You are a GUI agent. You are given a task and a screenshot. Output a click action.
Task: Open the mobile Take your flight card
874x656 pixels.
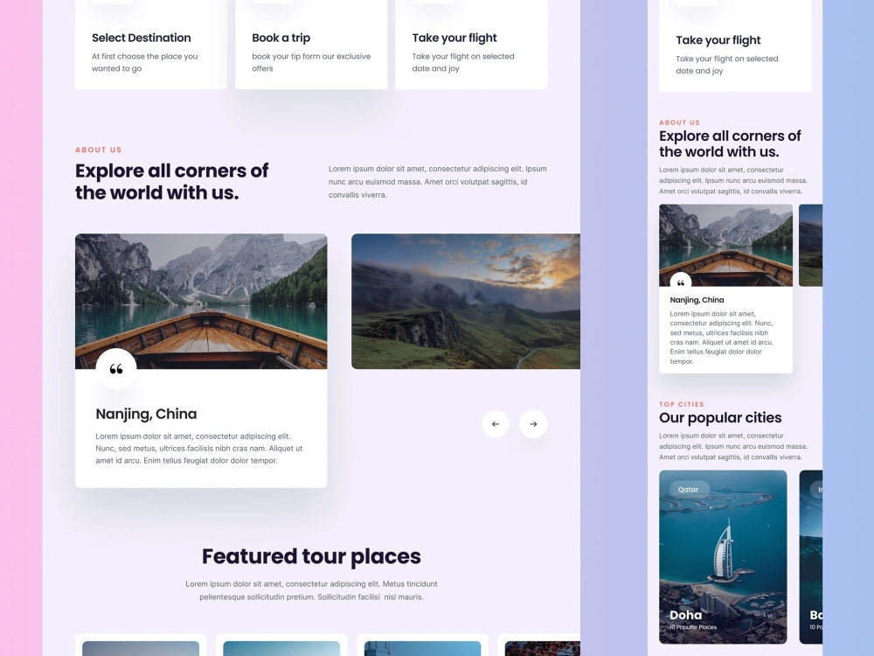click(735, 45)
